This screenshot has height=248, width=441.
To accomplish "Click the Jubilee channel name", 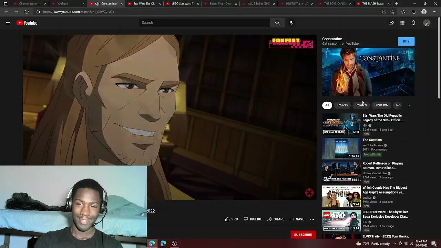I will coord(367,198).
